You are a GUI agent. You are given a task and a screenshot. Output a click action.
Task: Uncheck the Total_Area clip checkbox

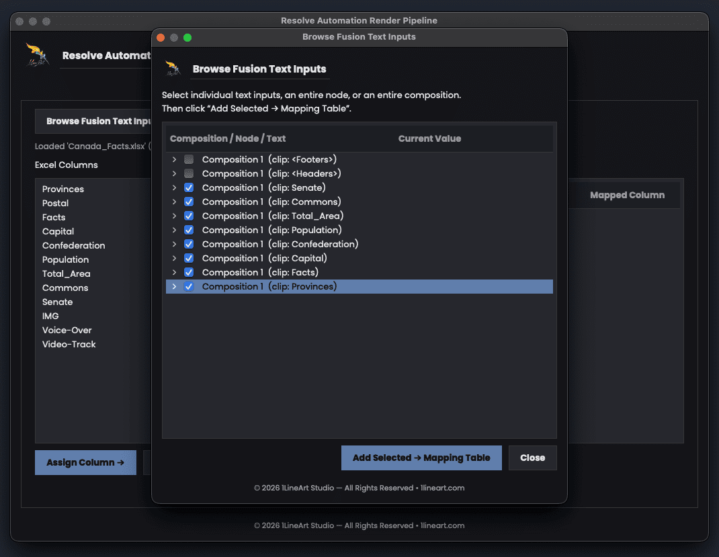coord(188,216)
